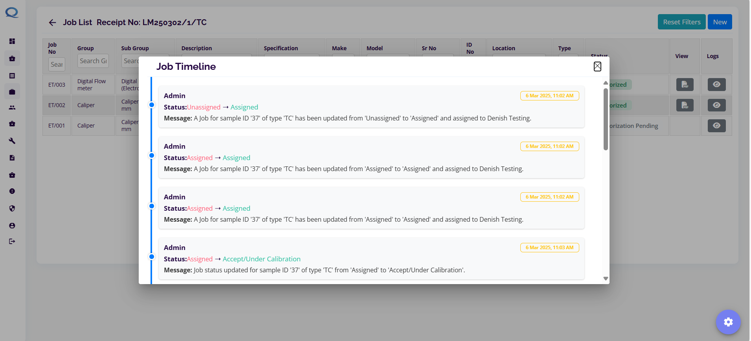Open PDF report for job ET/002
Screen dimensions: 751x341
(685, 105)
